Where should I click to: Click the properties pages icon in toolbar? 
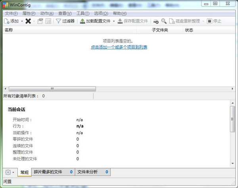click(40, 21)
